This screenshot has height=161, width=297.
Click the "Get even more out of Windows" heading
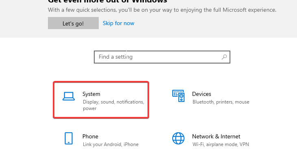pos(107,2)
